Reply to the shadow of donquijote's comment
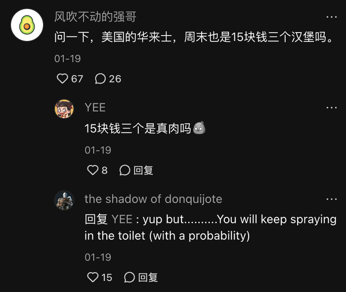Screen dimensions: 346x292 point(130,278)
